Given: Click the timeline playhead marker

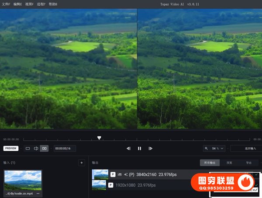Looking at the screenshot, I should [99, 138].
